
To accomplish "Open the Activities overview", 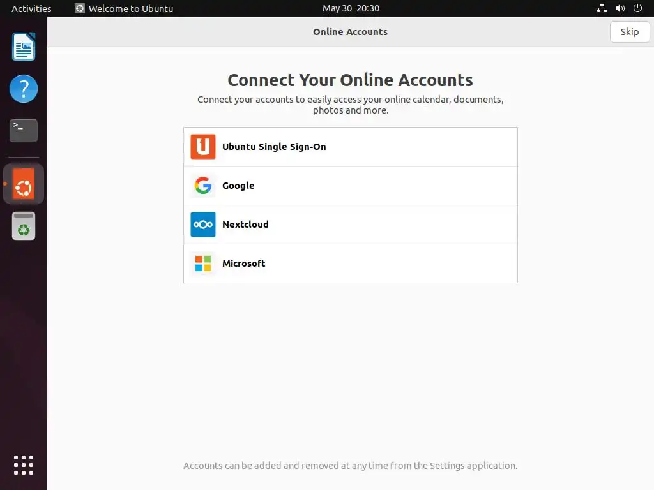I will click(x=31, y=8).
